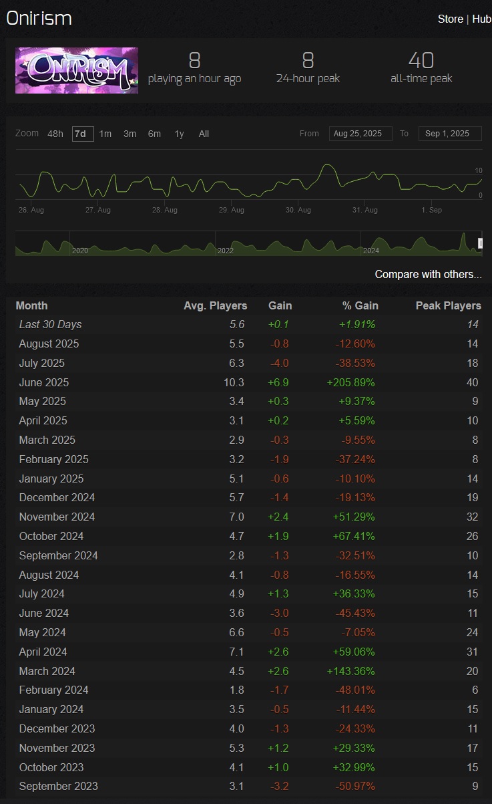This screenshot has height=804, width=492.
Task: Select the January 2025 row label
Action: click(51, 479)
